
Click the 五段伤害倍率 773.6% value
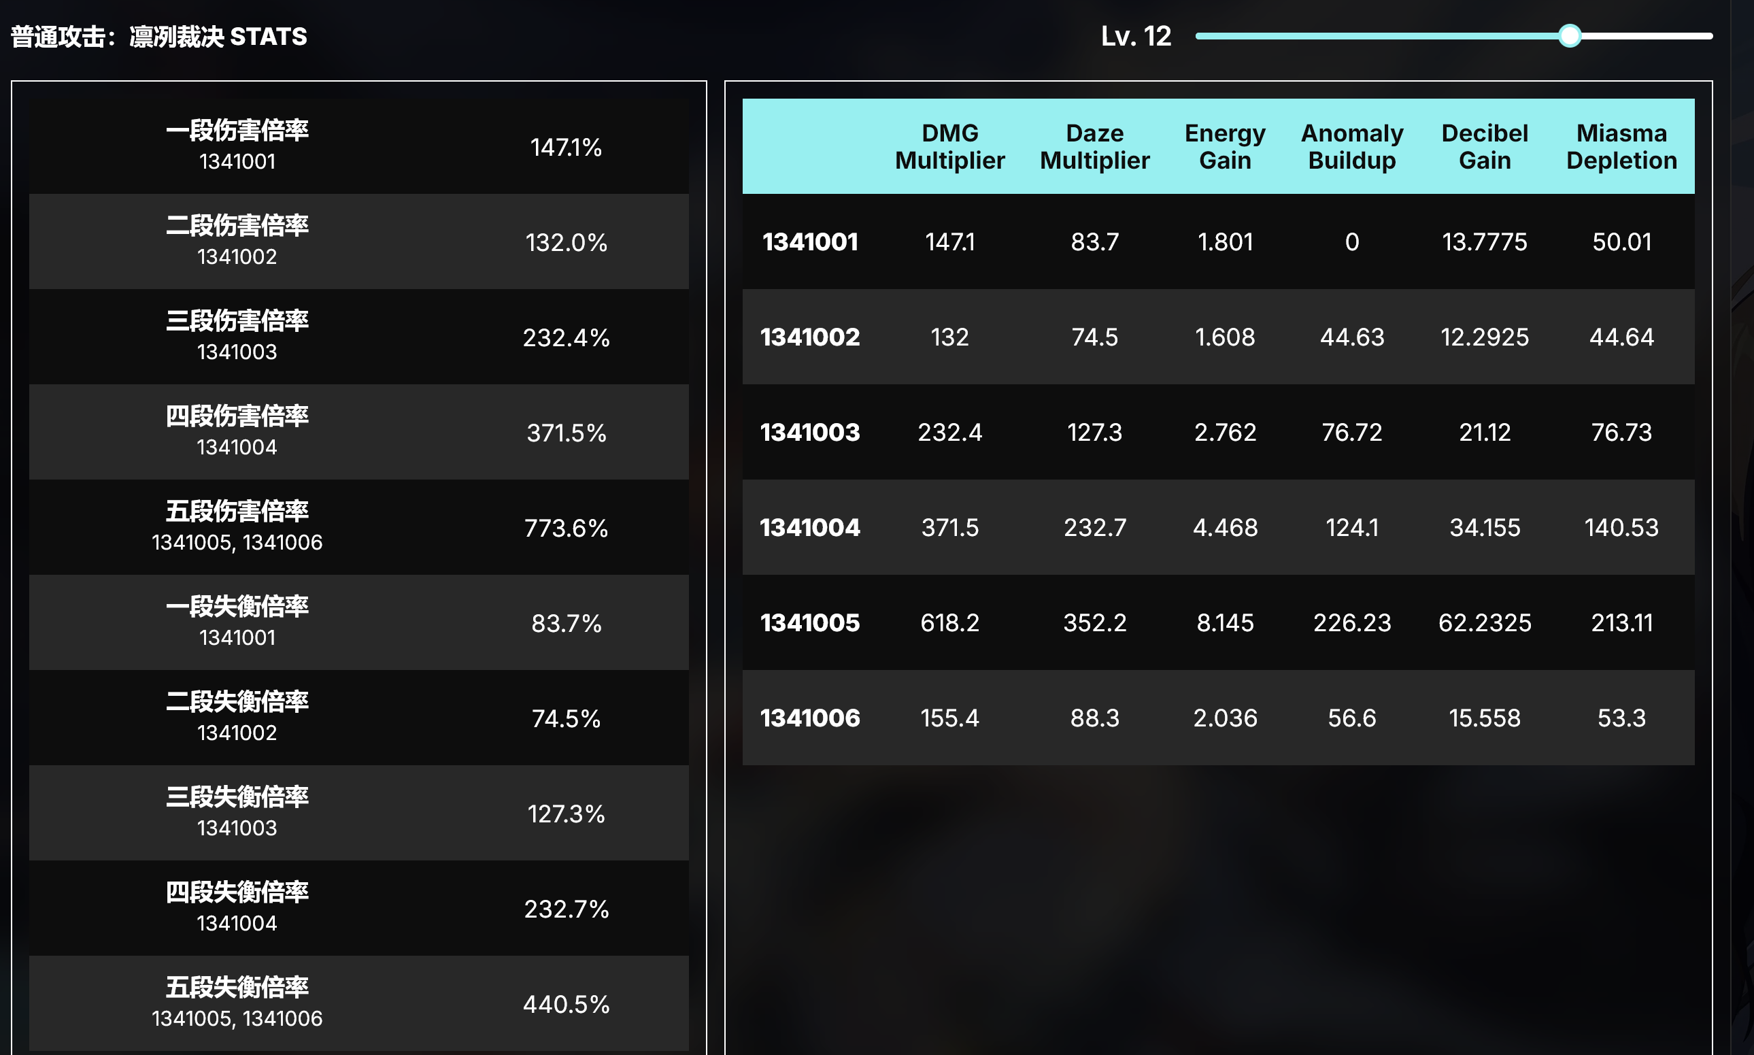pos(566,529)
